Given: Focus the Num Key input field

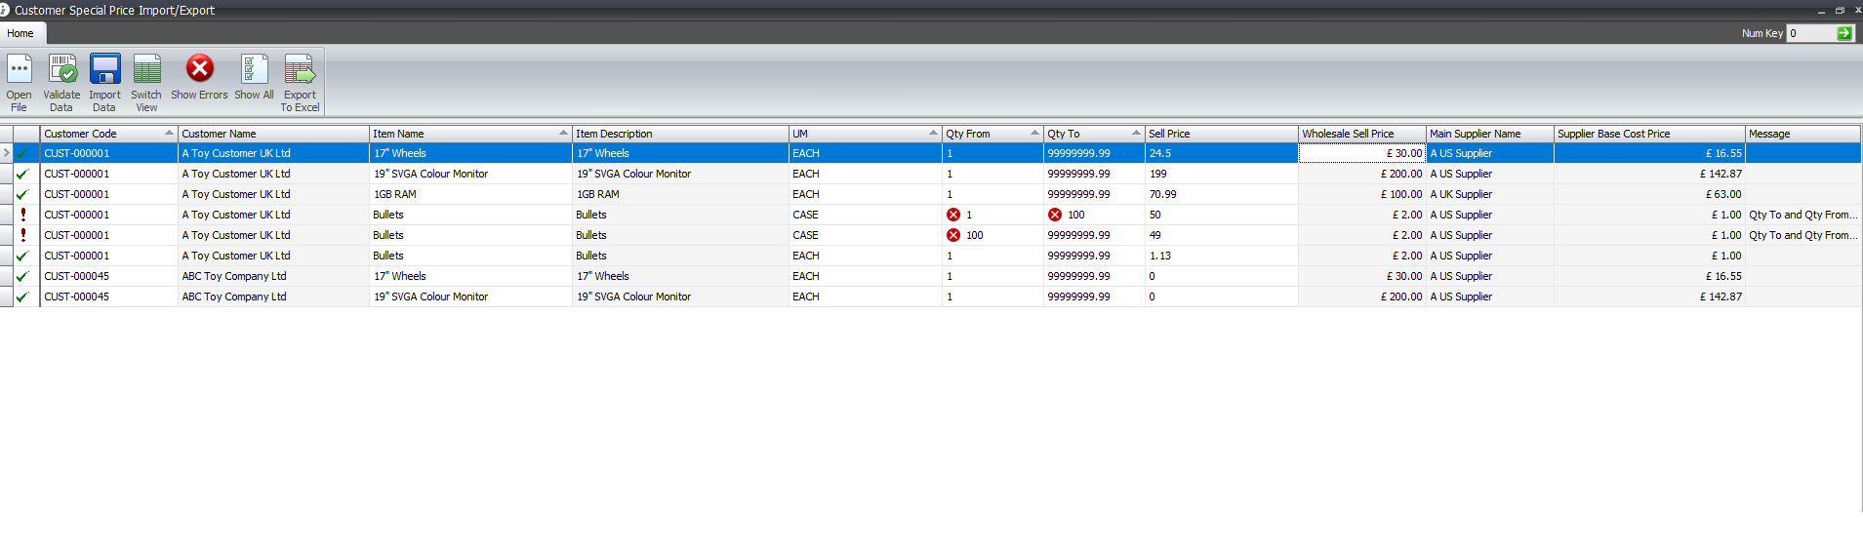Looking at the screenshot, I should pyautogui.click(x=1810, y=33).
